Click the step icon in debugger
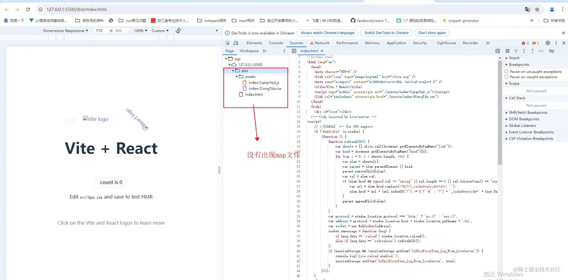Screen dimensions: 568x280 (x=541, y=51)
